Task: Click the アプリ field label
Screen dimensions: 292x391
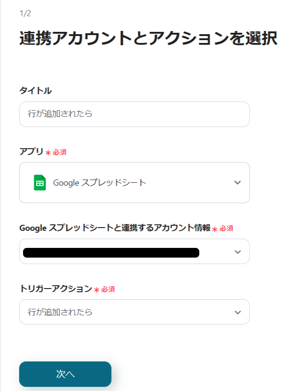Action: pos(31,152)
